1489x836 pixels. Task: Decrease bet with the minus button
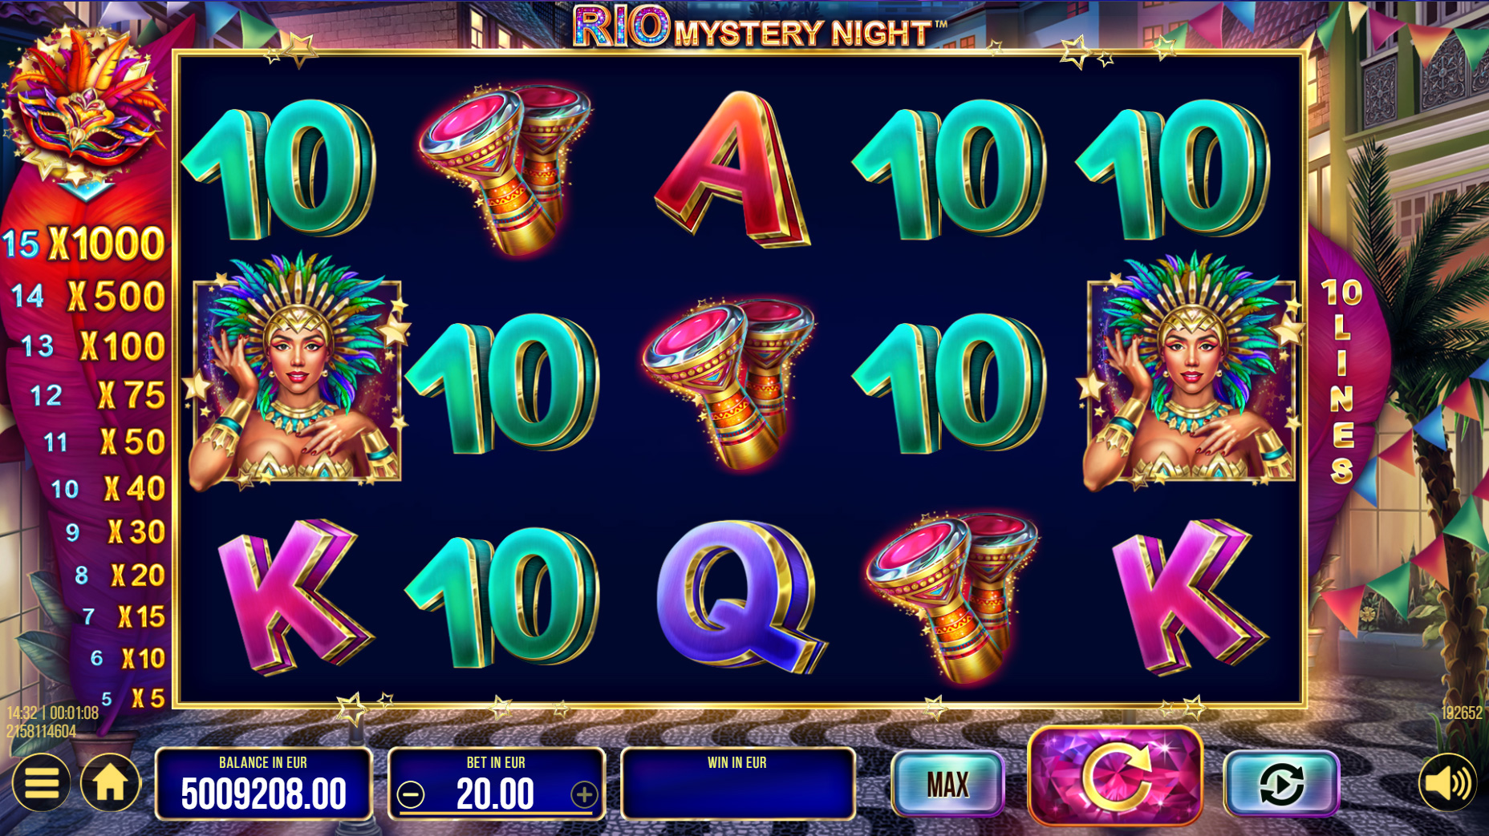tap(412, 794)
